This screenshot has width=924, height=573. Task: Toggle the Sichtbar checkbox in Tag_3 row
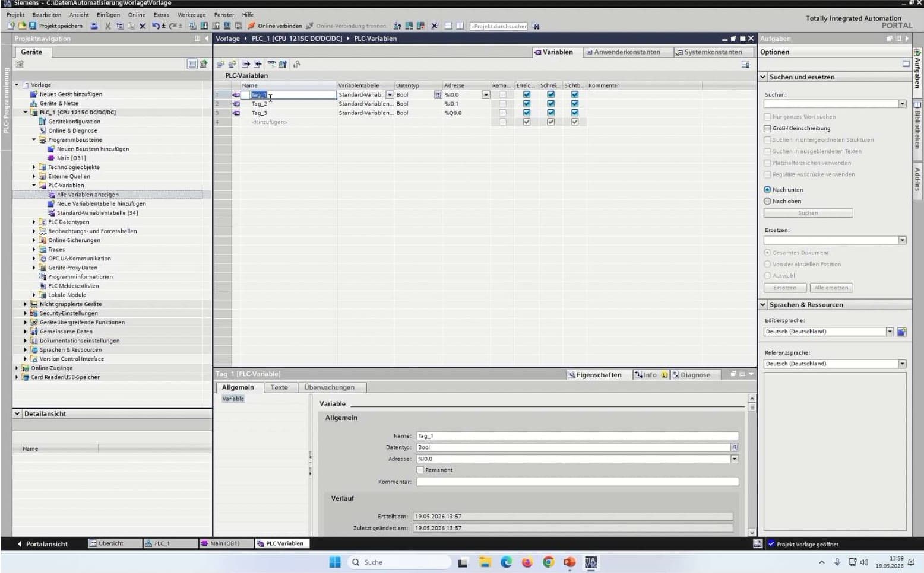click(x=575, y=113)
